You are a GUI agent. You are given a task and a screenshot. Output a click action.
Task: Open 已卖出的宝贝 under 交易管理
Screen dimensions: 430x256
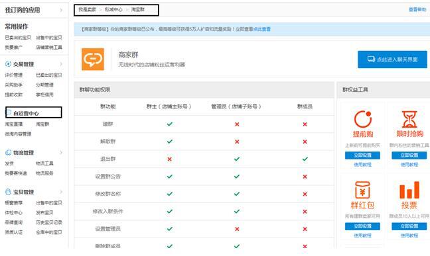[x=49, y=75]
